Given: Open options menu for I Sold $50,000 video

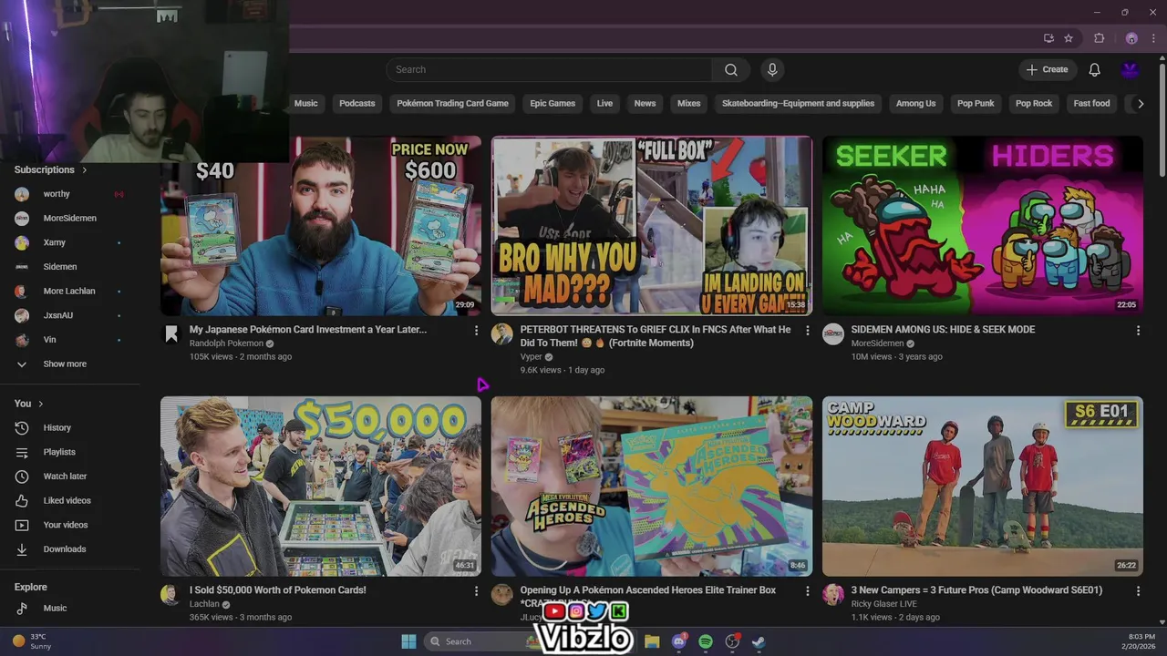Looking at the screenshot, I should click(476, 591).
